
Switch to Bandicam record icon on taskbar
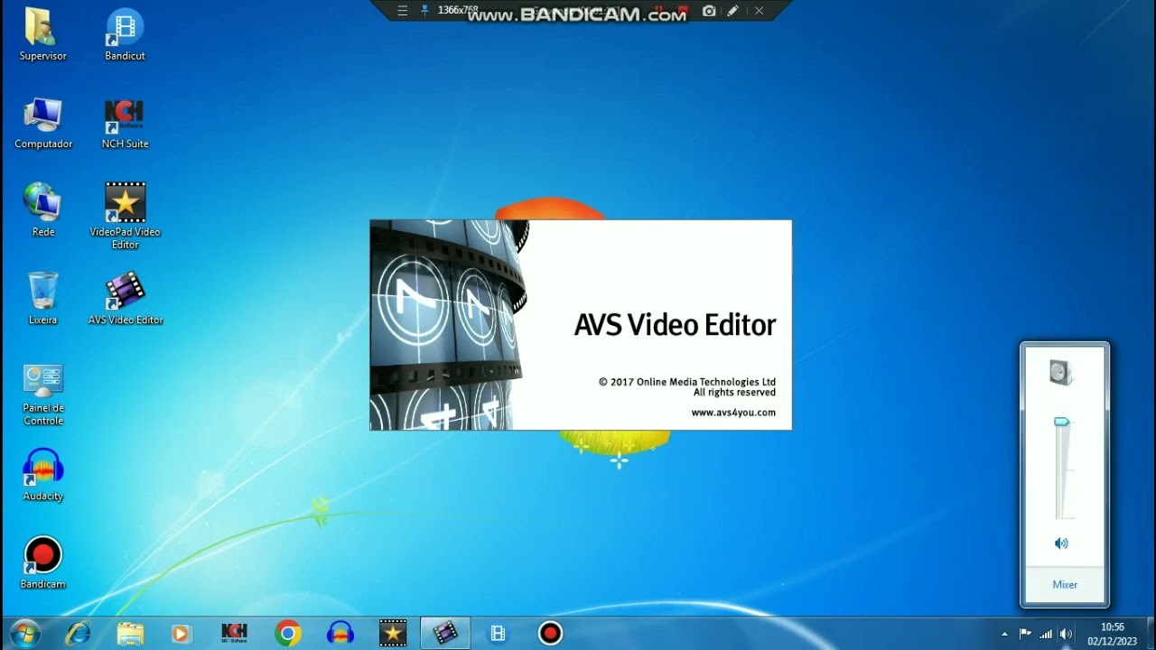tap(550, 634)
